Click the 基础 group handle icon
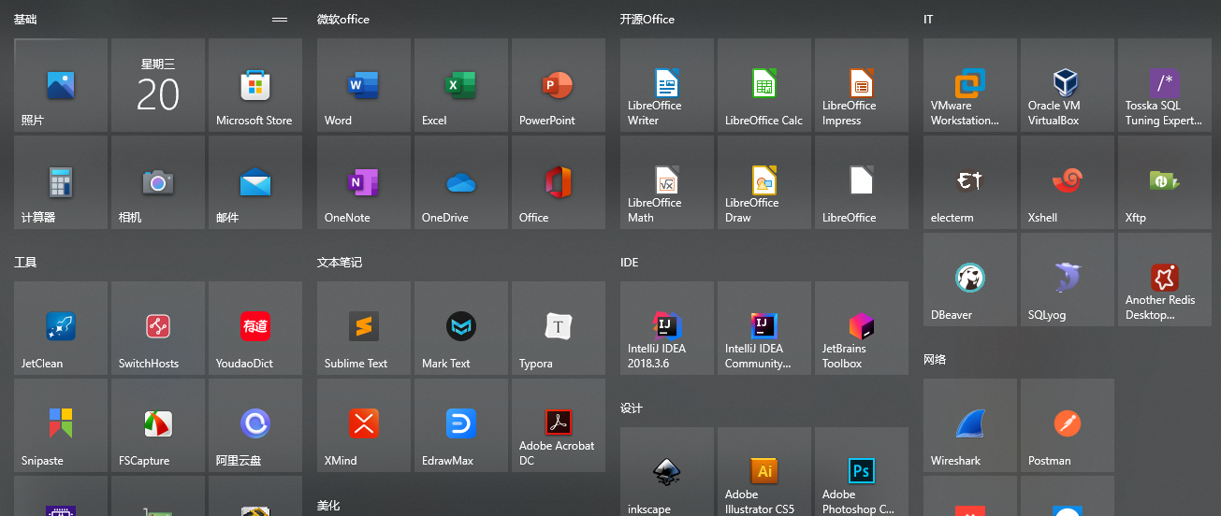This screenshot has width=1221, height=516. tap(279, 20)
